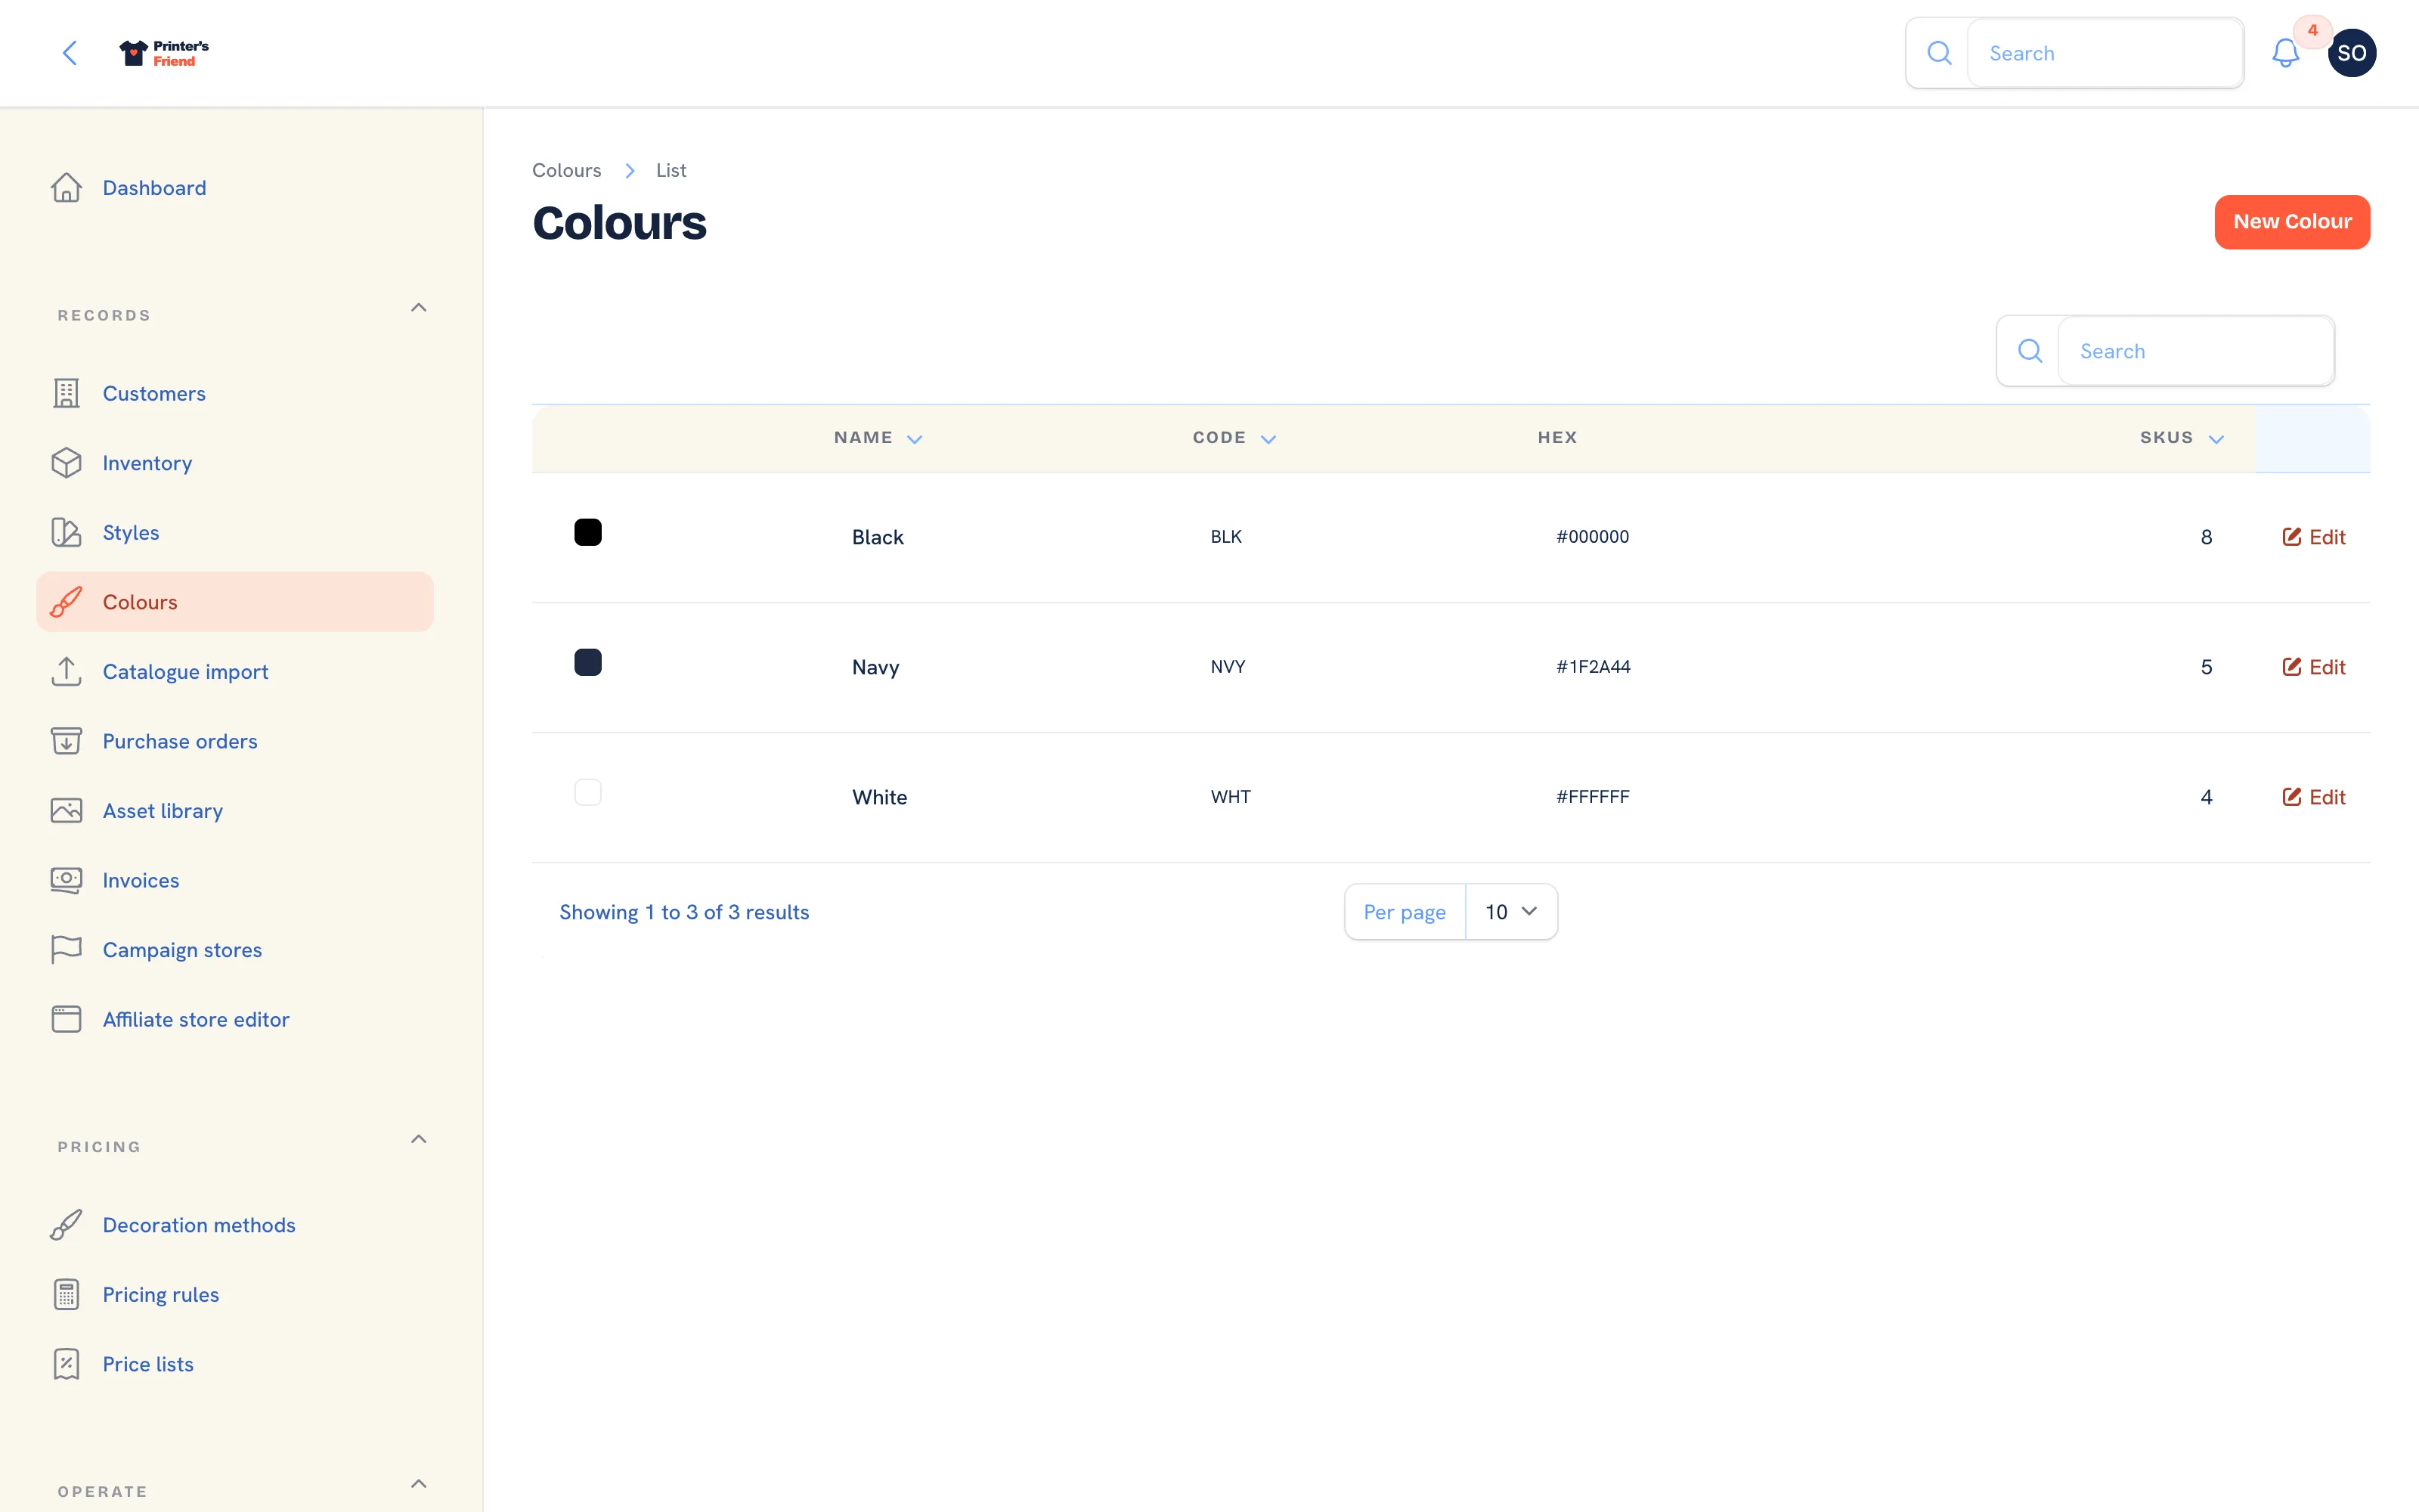Click the edit pencil icon for White
The image size is (2419, 1512).
[2292, 797]
